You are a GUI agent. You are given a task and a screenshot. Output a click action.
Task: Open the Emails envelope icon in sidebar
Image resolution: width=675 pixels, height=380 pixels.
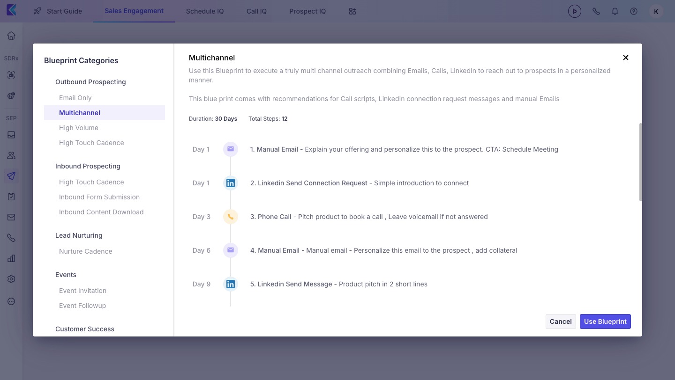click(11, 217)
